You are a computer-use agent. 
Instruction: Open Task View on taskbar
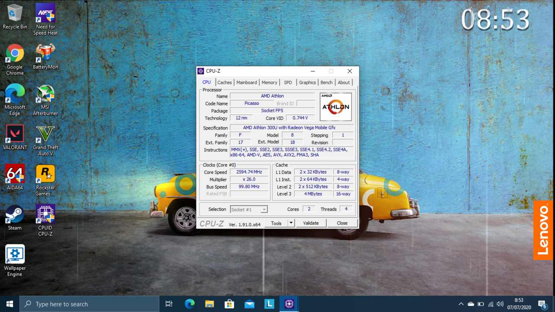pyautogui.click(x=169, y=304)
